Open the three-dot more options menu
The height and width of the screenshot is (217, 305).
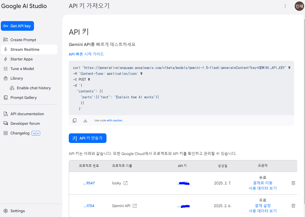[x=285, y=6]
